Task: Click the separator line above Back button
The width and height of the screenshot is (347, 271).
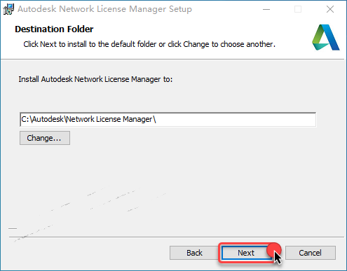Action: point(177,237)
